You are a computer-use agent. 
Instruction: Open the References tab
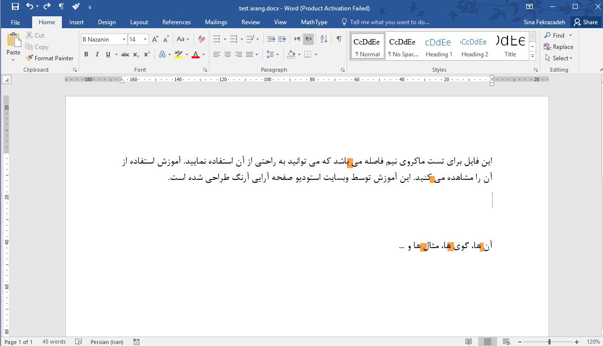tap(176, 22)
